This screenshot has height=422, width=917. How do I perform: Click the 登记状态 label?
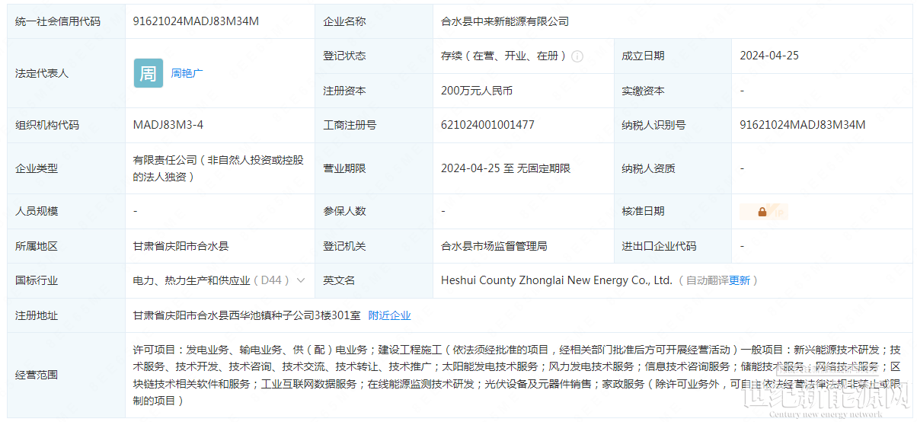tap(344, 56)
